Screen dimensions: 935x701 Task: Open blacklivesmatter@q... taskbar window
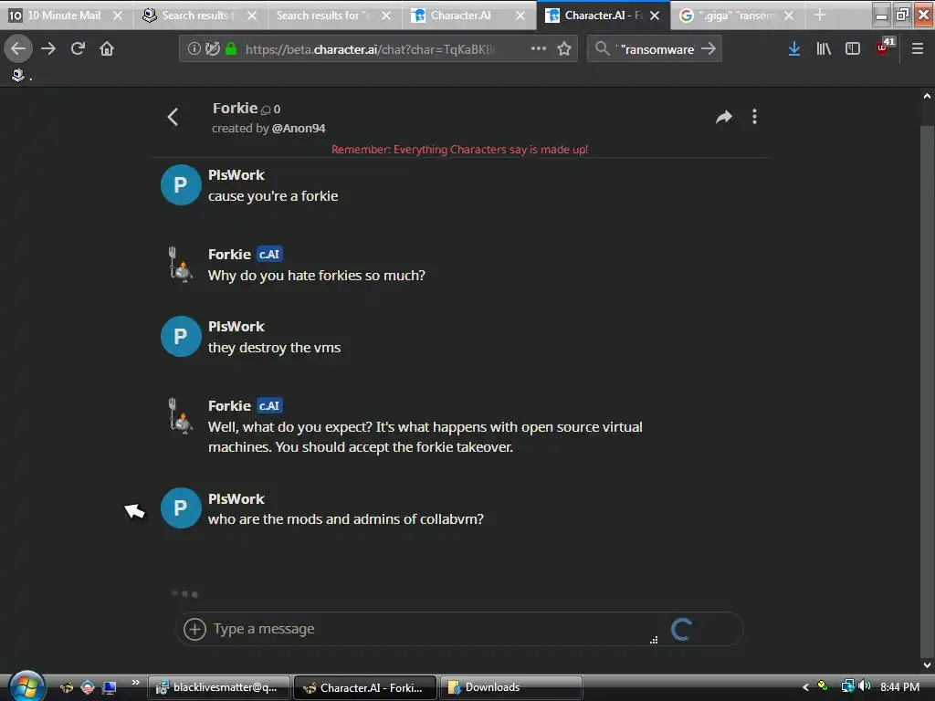[x=219, y=687]
